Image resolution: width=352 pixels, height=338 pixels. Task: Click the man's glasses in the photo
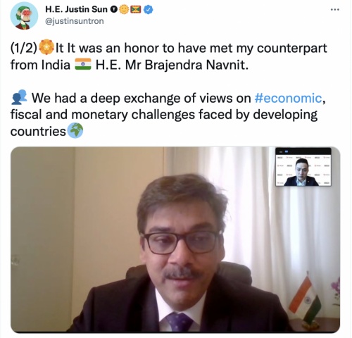coord(182,242)
